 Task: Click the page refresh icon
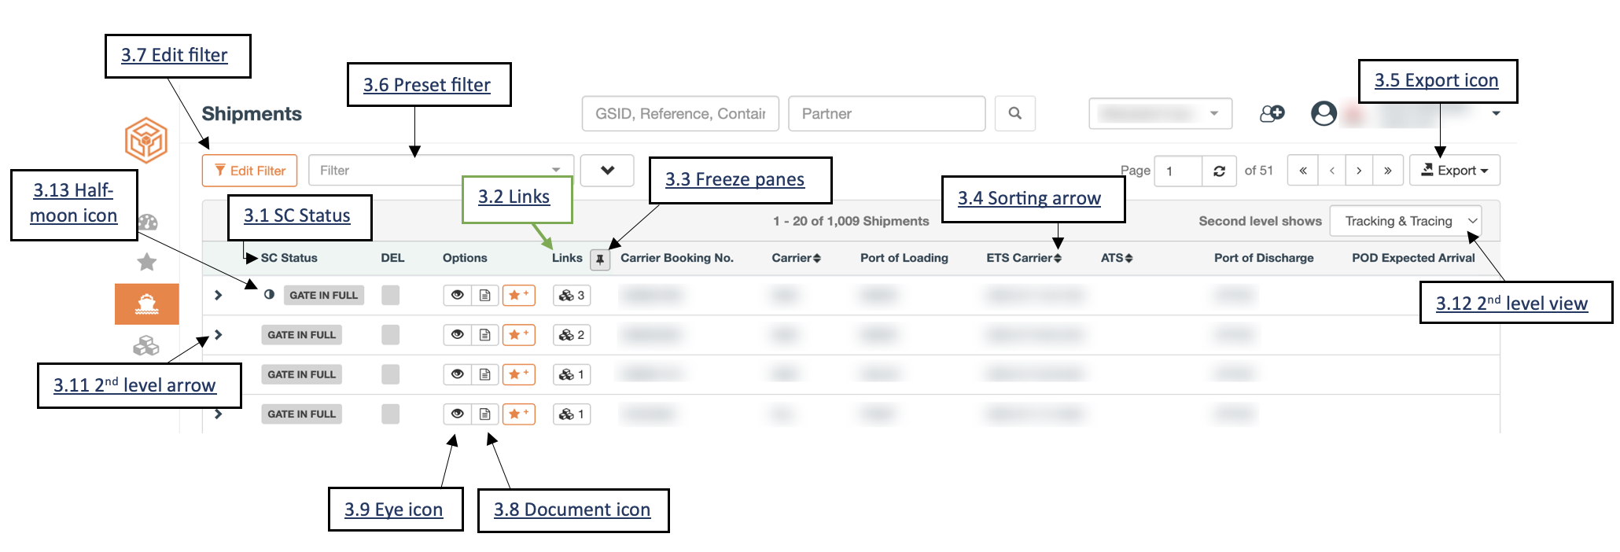pos(1219,171)
